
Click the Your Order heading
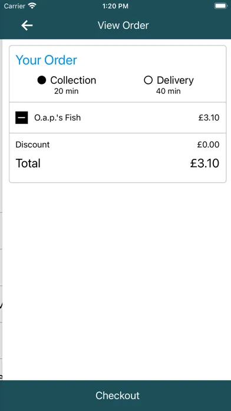(x=47, y=60)
